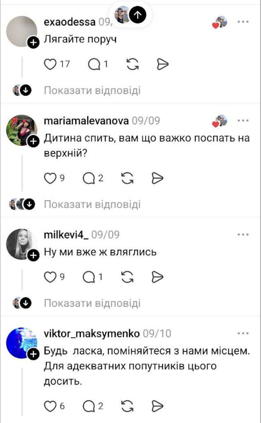Viewport: 261px width, 423px height.
Task: Open mariamalevanova username profile link
Action: [86, 121]
